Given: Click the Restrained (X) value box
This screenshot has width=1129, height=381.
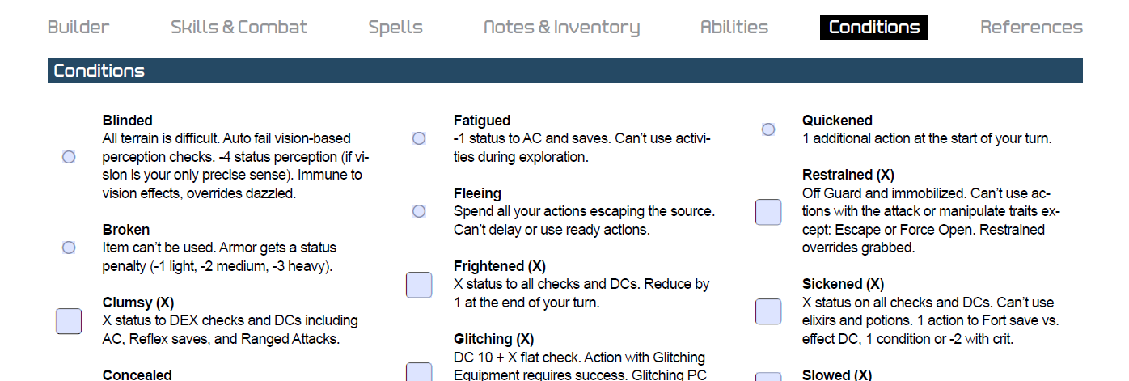Looking at the screenshot, I should 768,212.
